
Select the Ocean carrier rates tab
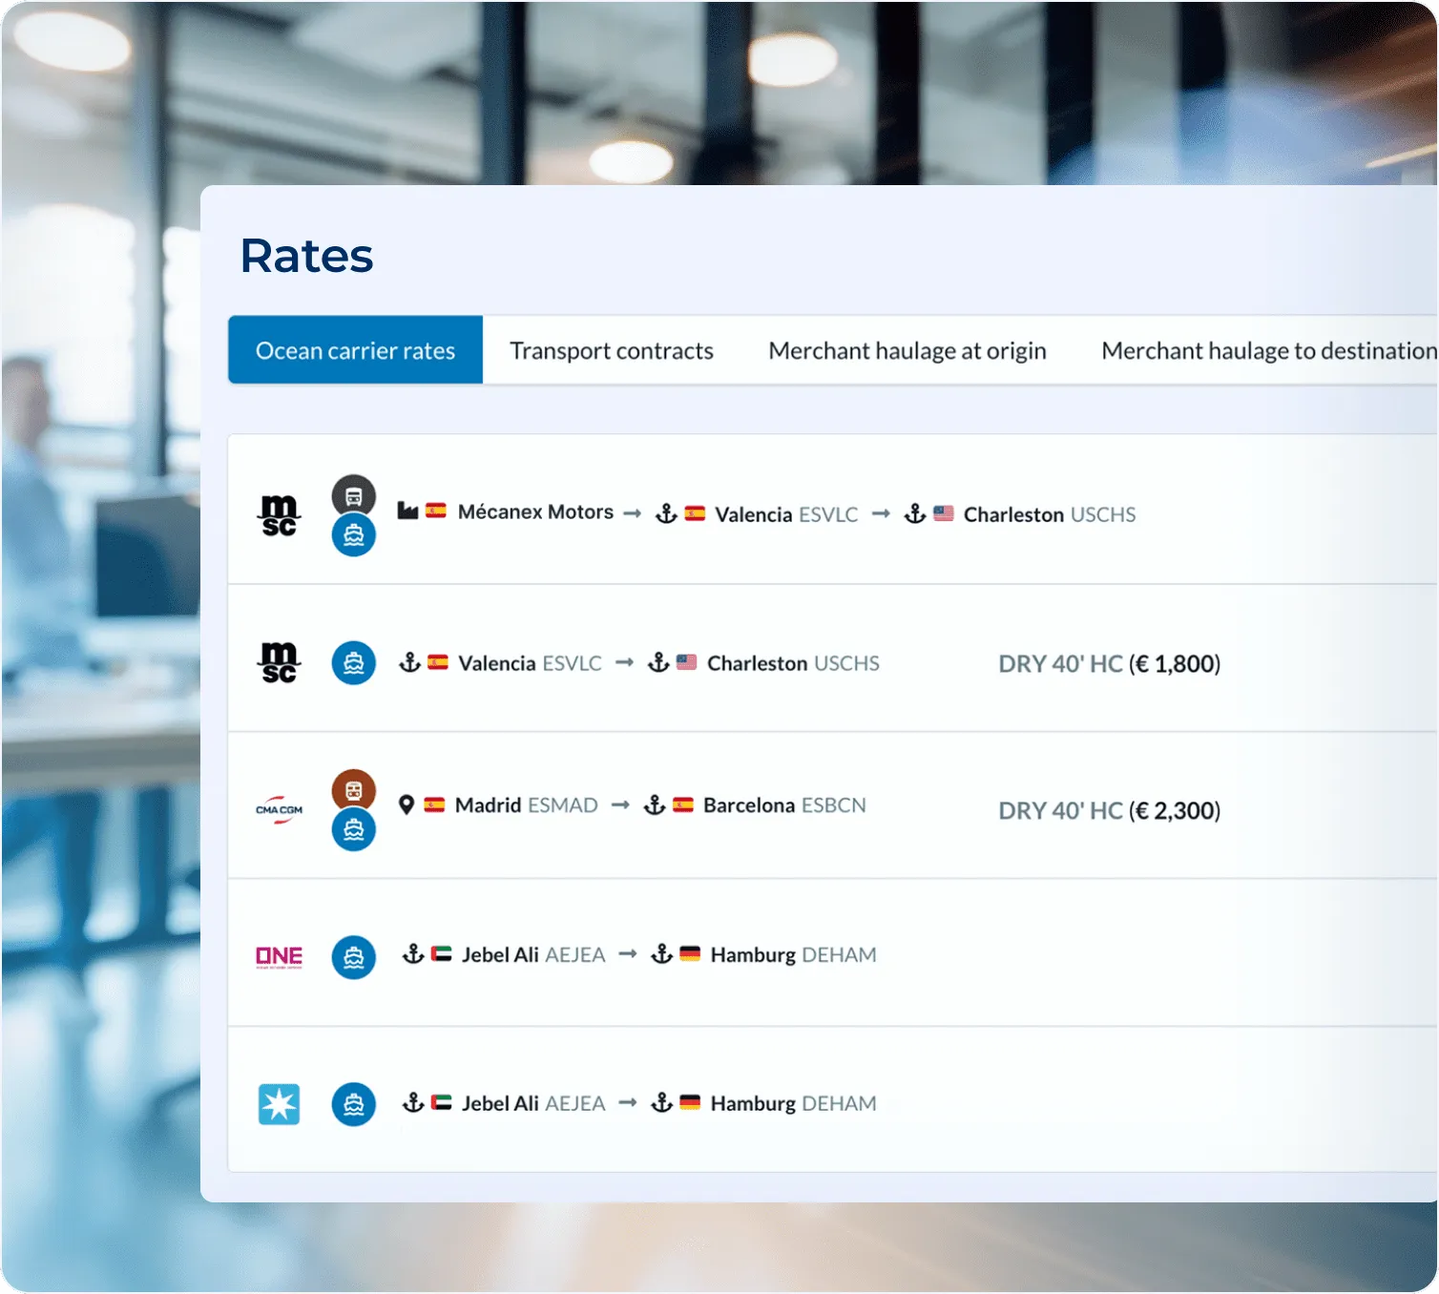(355, 350)
